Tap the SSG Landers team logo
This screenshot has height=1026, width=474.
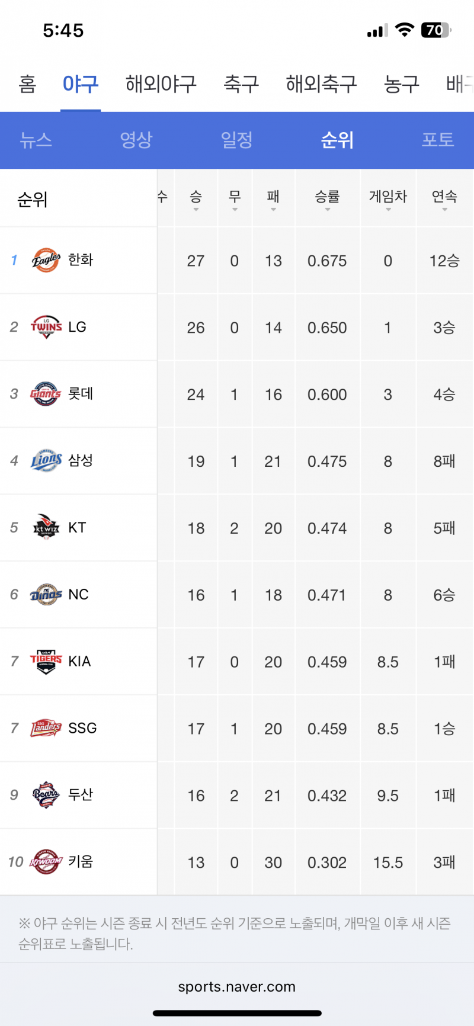[46, 728]
